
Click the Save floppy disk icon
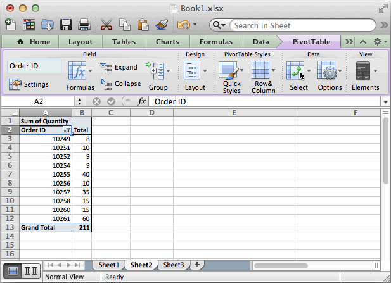66,25
